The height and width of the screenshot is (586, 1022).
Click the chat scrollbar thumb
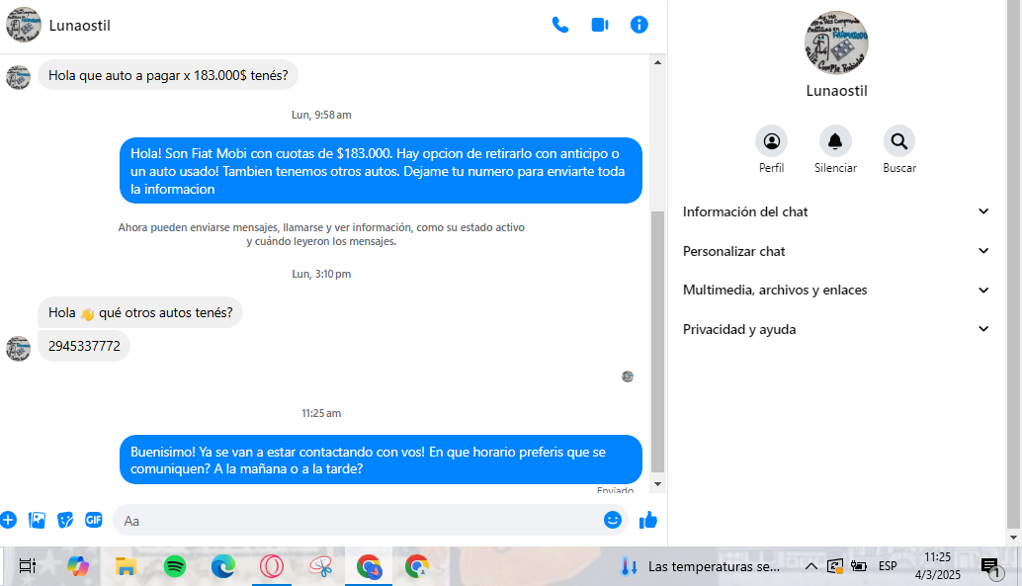(657, 341)
